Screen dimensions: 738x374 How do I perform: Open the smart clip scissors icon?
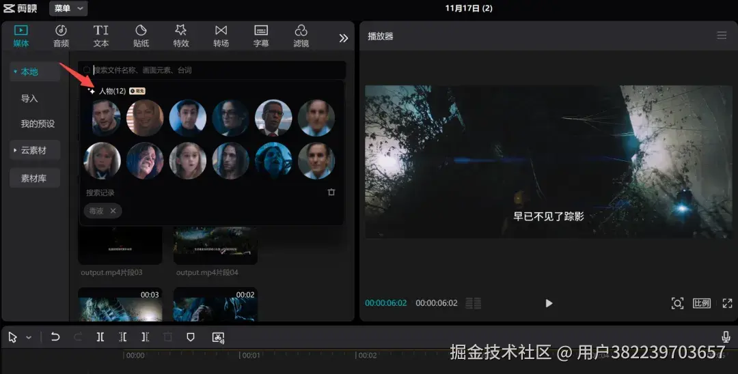coord(218,337)
